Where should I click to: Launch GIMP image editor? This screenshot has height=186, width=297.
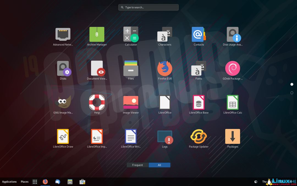(63, 102)
